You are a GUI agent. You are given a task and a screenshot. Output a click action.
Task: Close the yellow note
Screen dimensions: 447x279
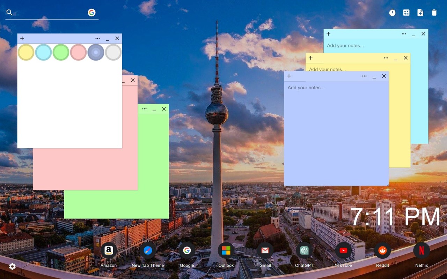click(405, 58)
